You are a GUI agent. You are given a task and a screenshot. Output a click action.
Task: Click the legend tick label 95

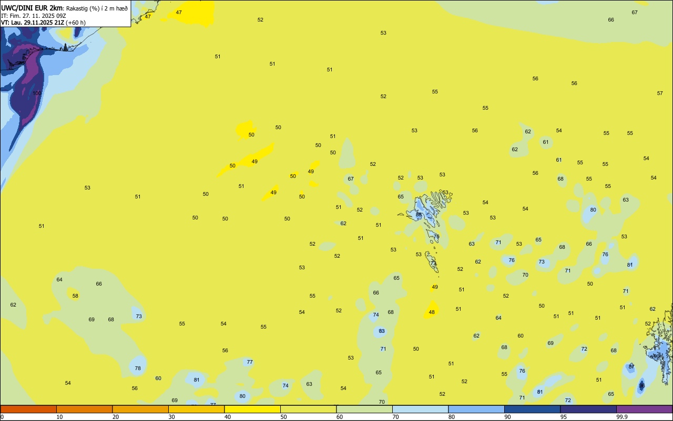pyautogui.click(x=564, y=417)
